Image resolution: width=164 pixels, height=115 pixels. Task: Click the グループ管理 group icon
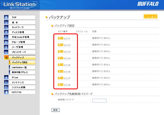coord(6,42)
